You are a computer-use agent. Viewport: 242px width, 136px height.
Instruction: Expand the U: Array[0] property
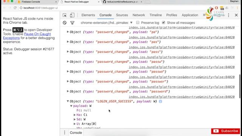[74, 124]
